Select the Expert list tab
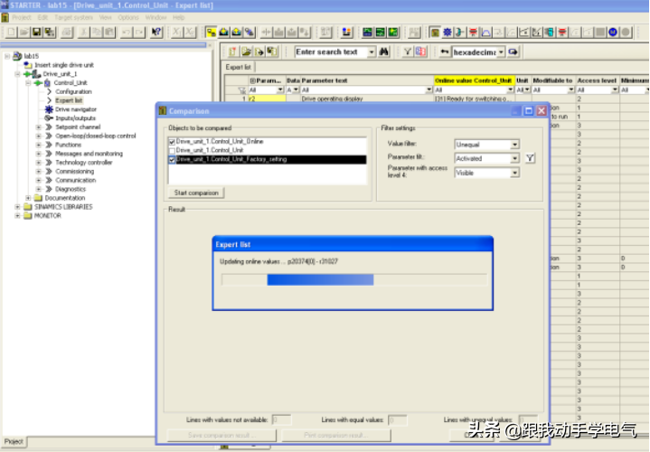Viewport: 650px width, 452px height. pos(240,67)
